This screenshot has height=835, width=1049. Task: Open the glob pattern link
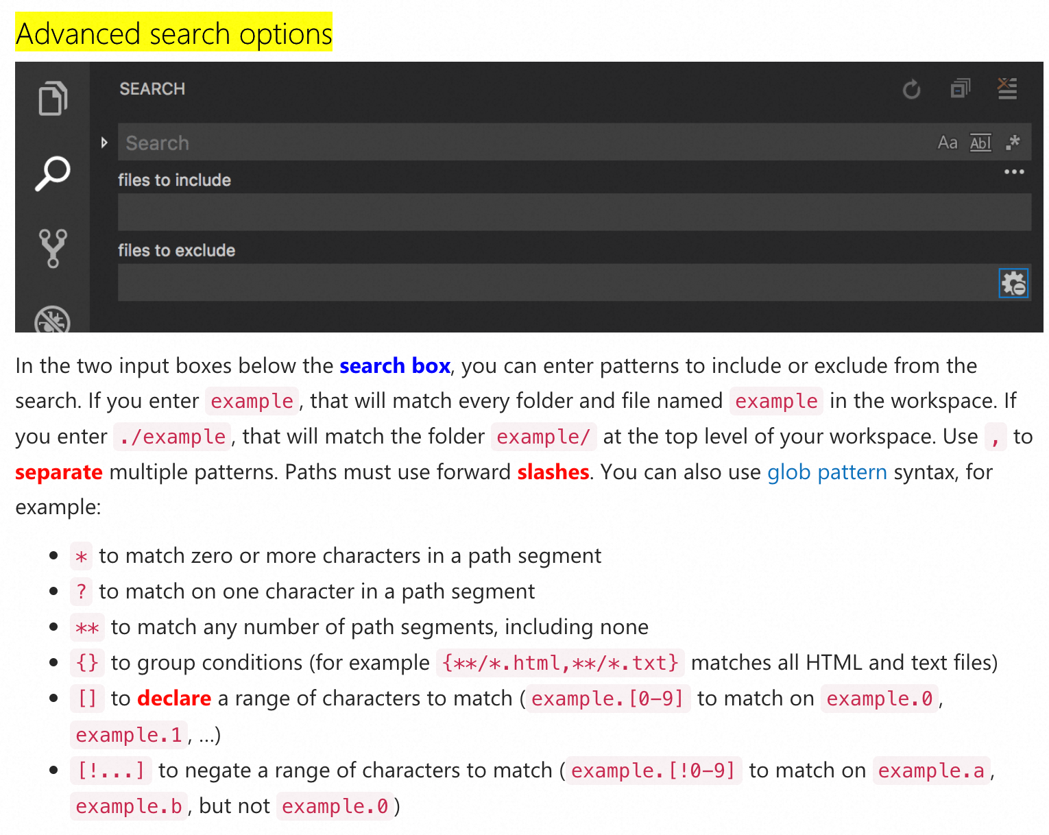[826, 472]
